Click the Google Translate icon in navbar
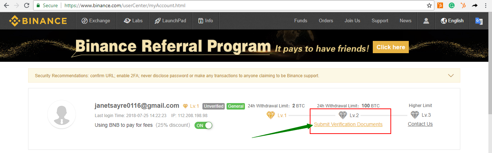This screenshot has height=153, width=492. [479, 21]
